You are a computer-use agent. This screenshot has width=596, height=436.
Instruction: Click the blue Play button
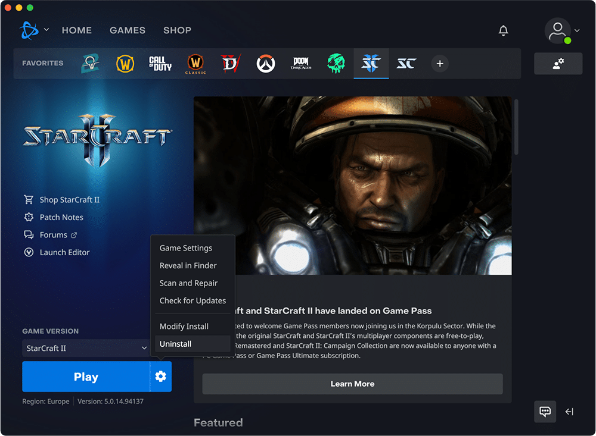(86, 377)
